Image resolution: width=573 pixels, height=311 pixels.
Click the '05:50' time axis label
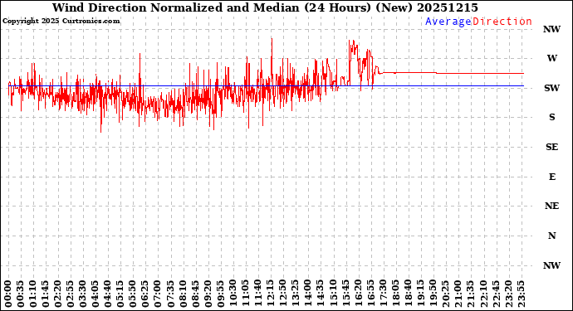133,294
